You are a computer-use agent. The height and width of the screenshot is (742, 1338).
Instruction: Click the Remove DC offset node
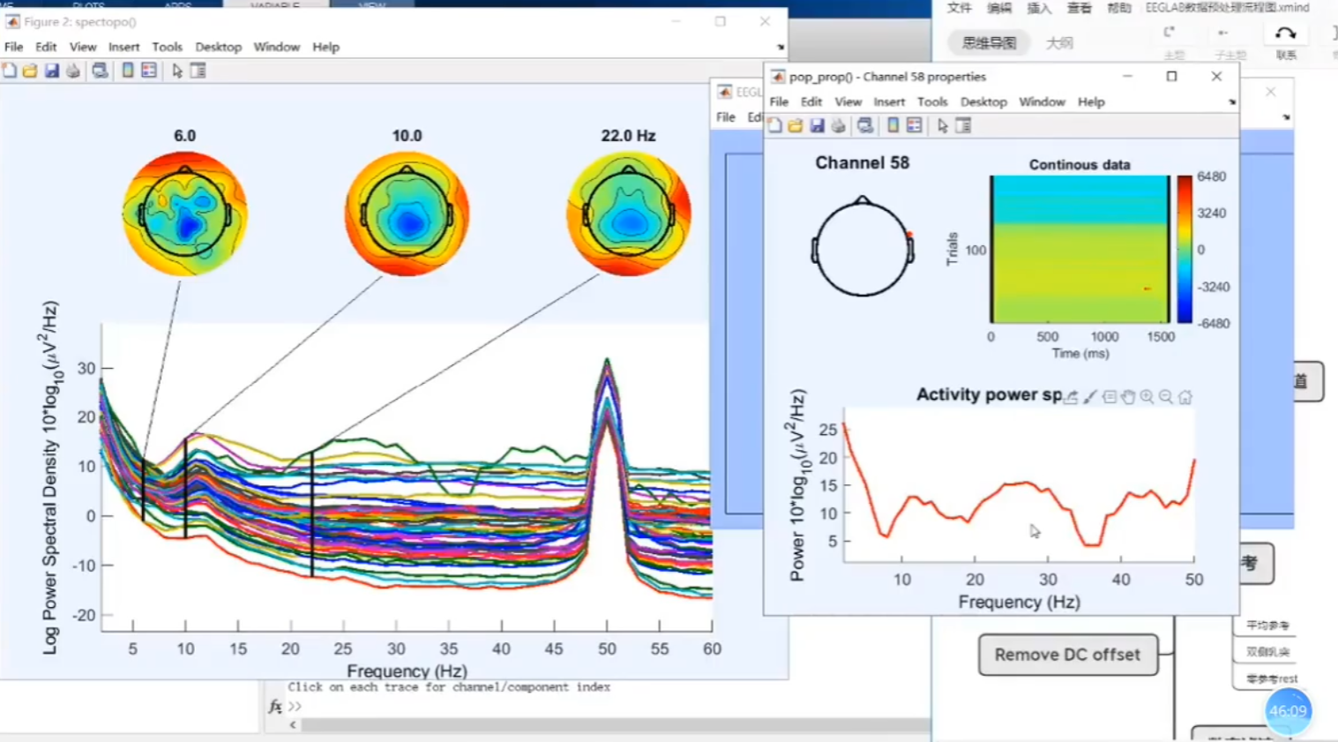(1067, 655)
